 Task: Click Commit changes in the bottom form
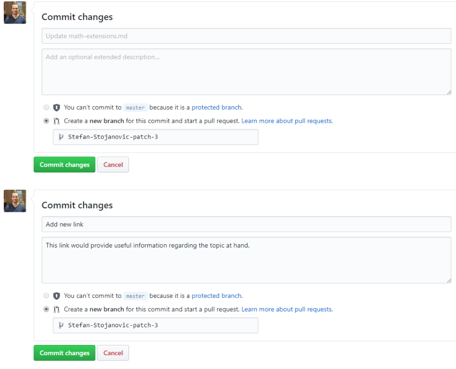64,353
